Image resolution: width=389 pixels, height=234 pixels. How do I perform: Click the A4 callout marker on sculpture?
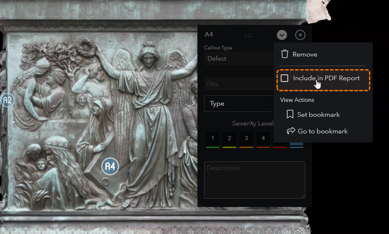pyautogui.click(x=110, y=166)
